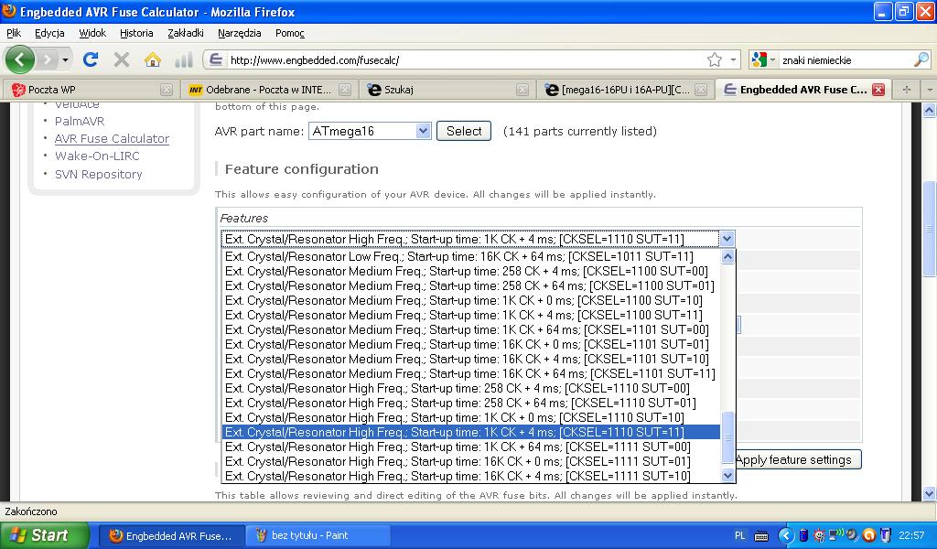Click the Forward navigation arrow
Image resolution: width=937 pixels, height=549 pixels.
pyautogui.click(x=48, y=59)
